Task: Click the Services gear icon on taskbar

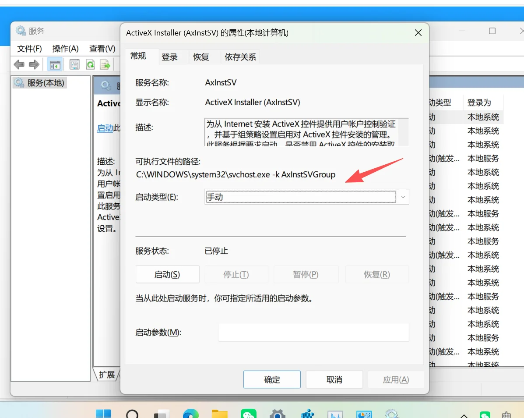Action: (392, 414)
